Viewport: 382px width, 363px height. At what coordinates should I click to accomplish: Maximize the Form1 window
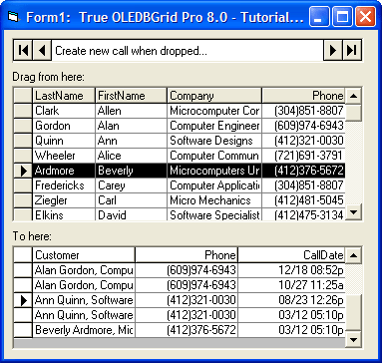click(342, 17)
